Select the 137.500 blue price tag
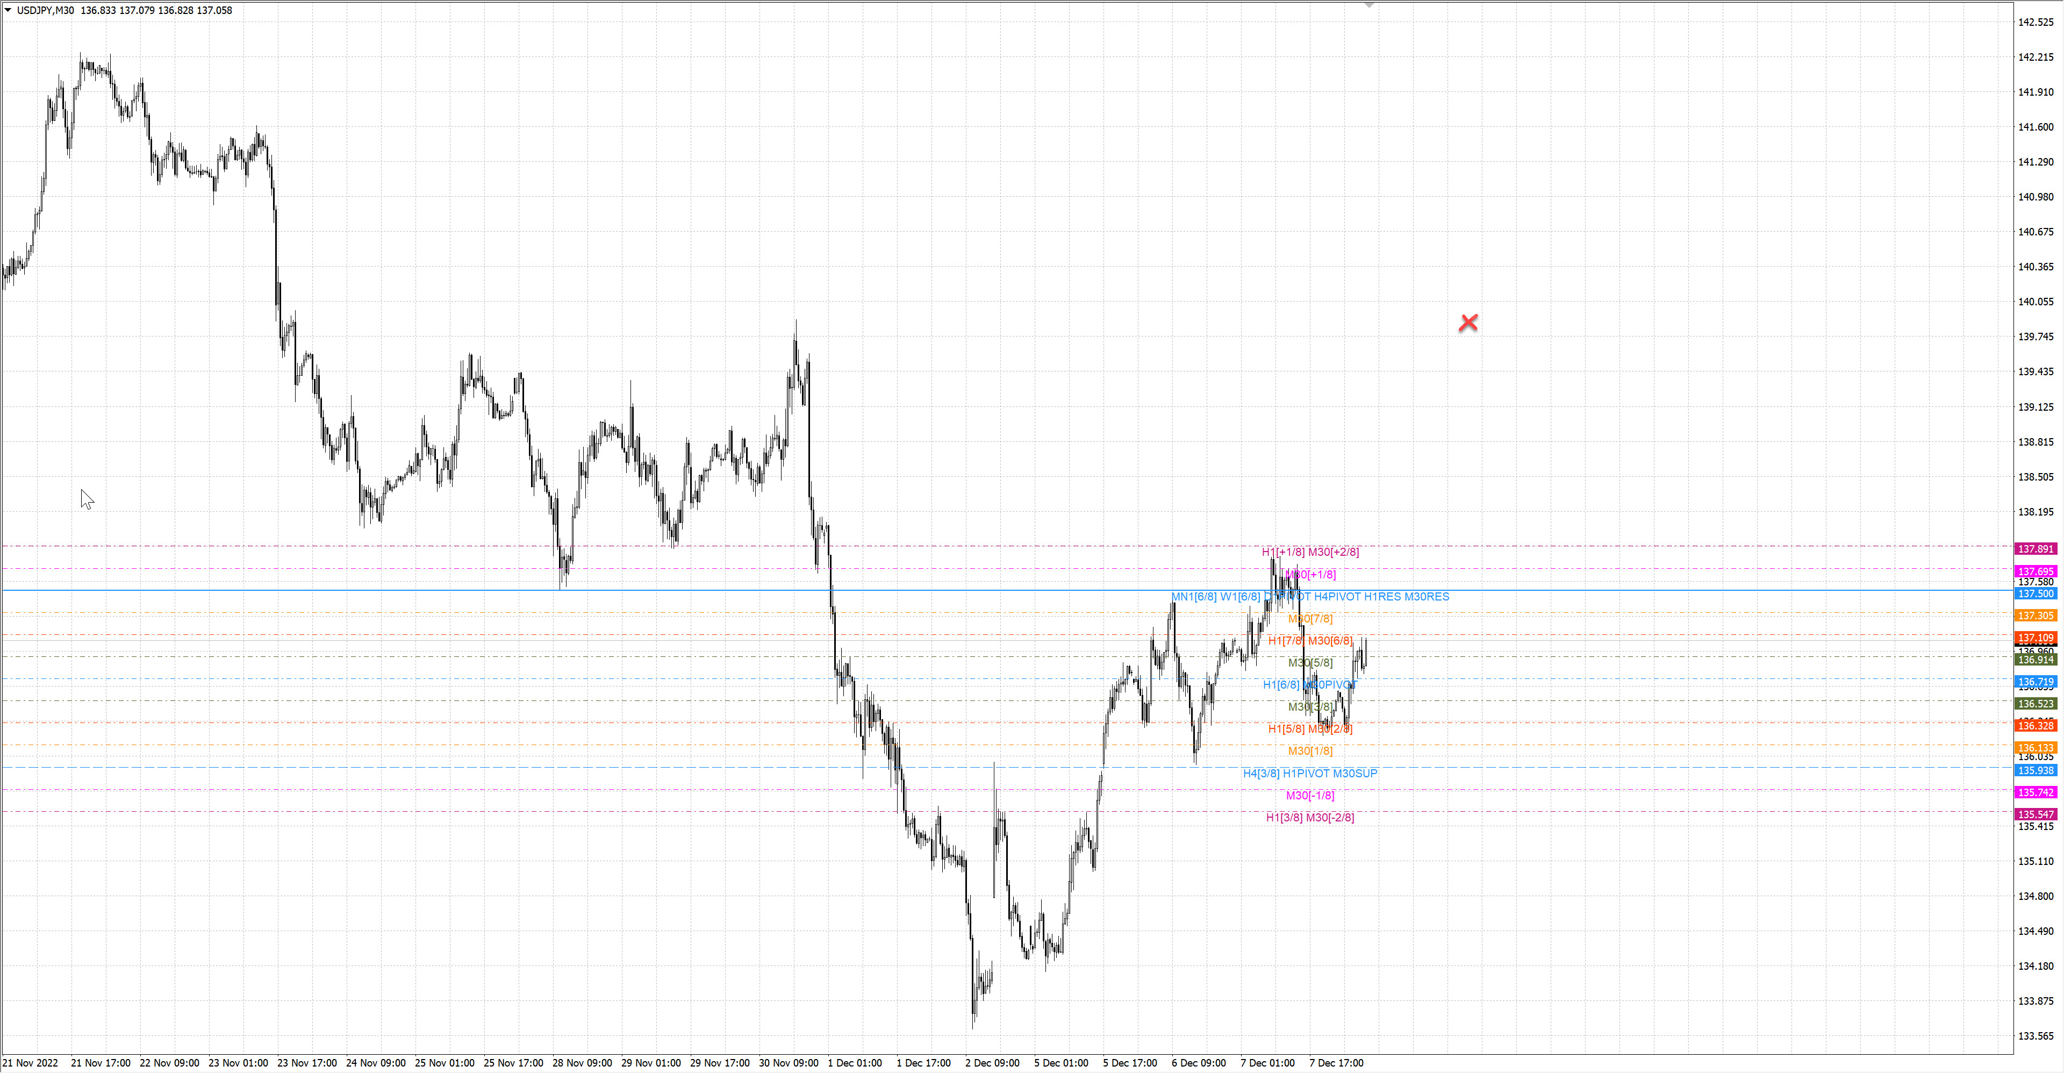 (2035, 594)
